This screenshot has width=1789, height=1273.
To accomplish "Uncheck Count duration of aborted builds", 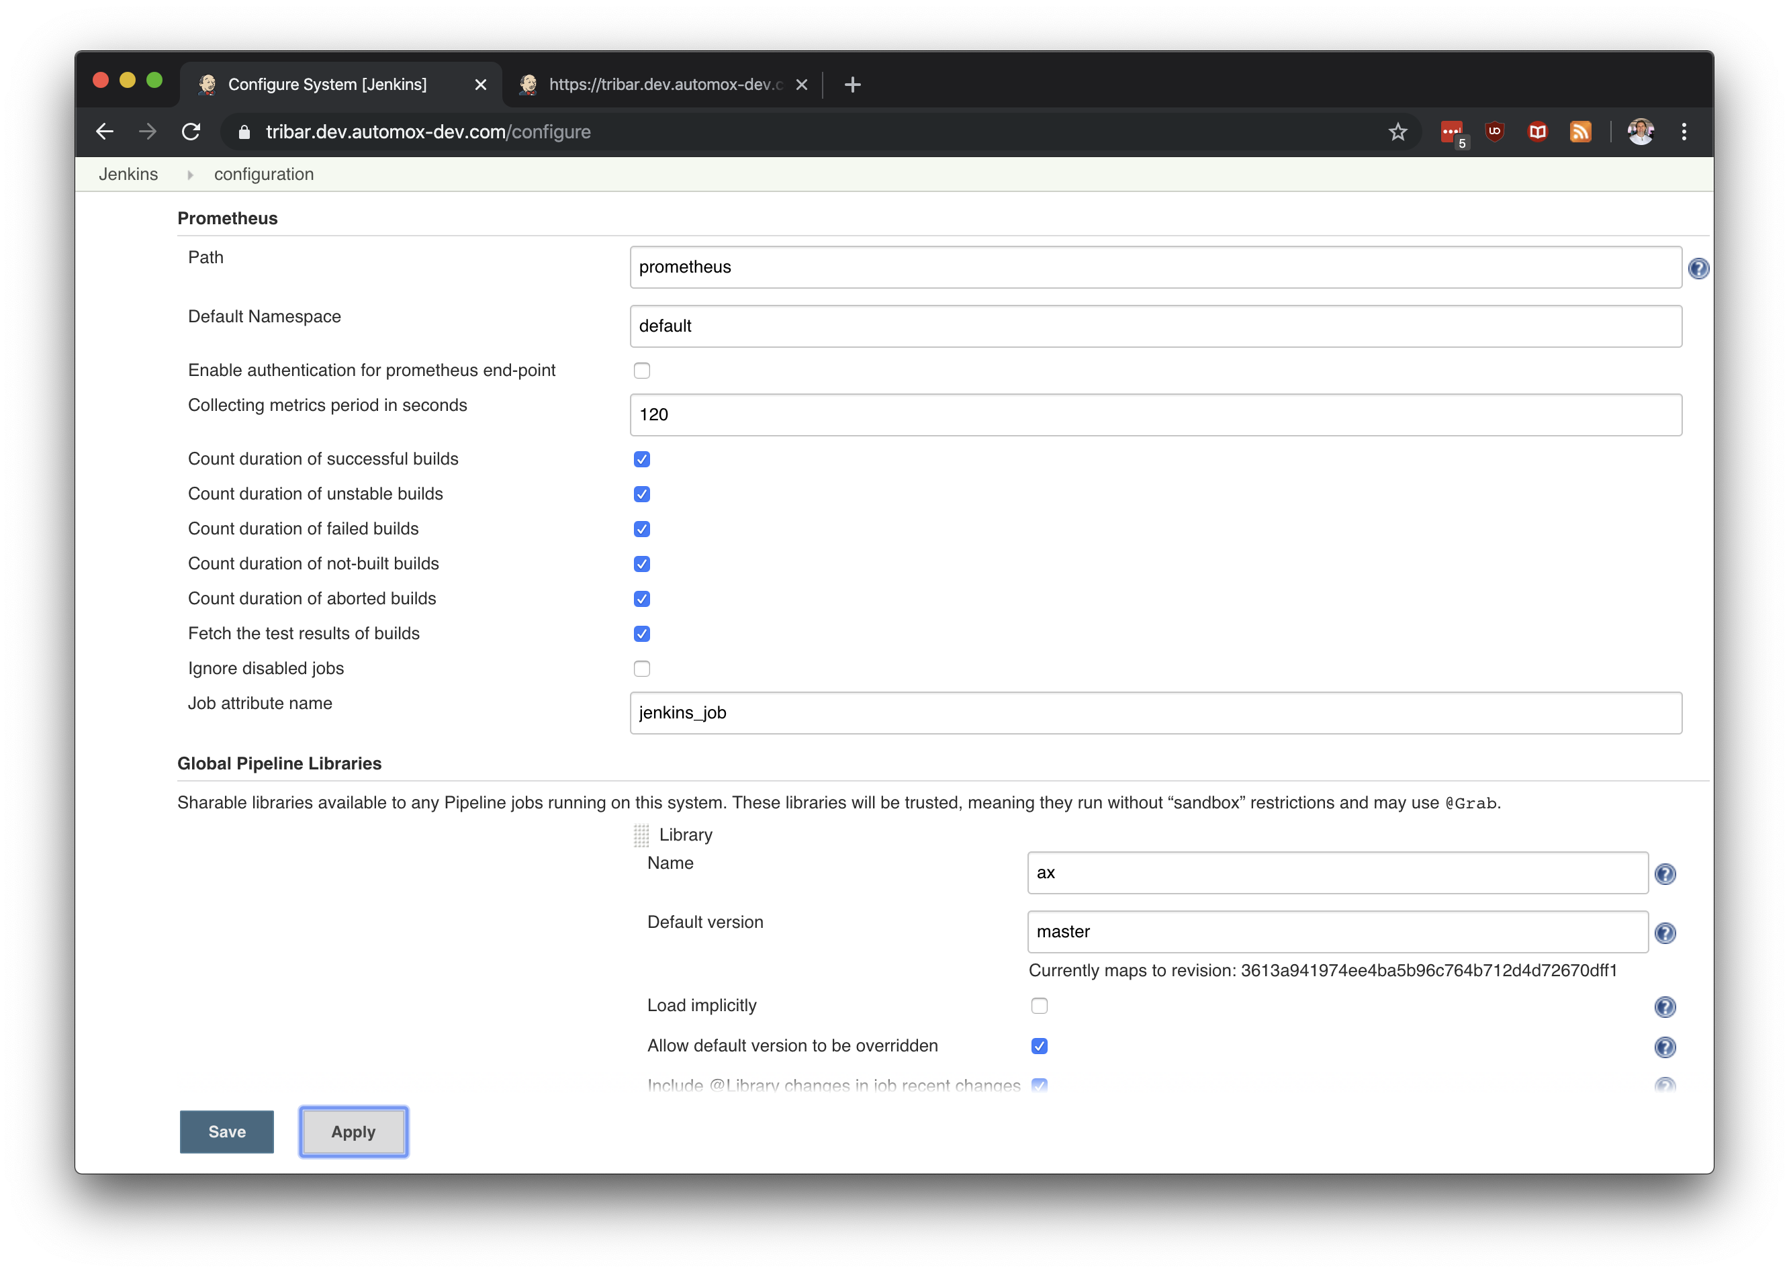I will (642, 599).
